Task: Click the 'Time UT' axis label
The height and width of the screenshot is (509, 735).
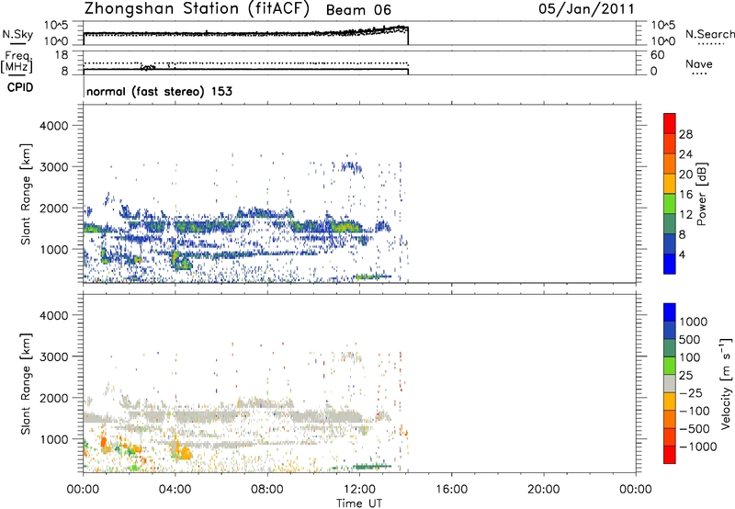Action: coord(359,503)
